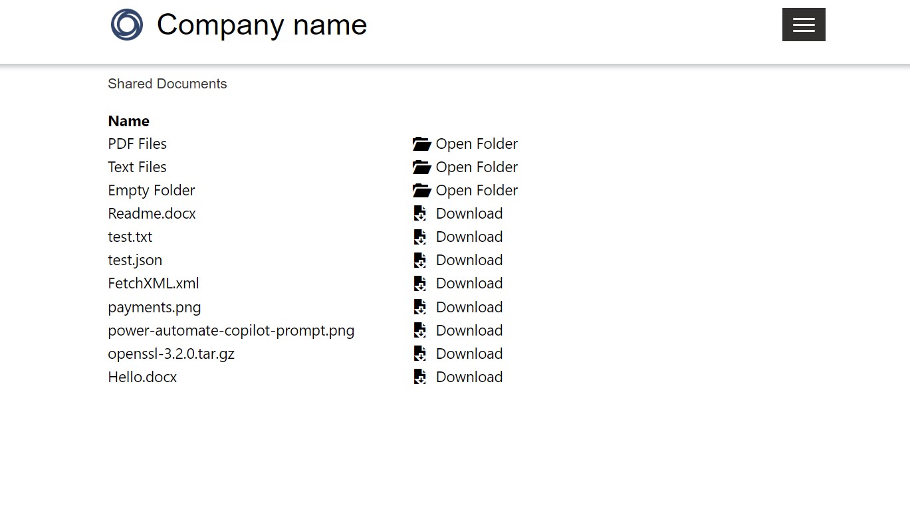Click the download icon for openssl-3.2.0.tar.gz

coord(419,354)
